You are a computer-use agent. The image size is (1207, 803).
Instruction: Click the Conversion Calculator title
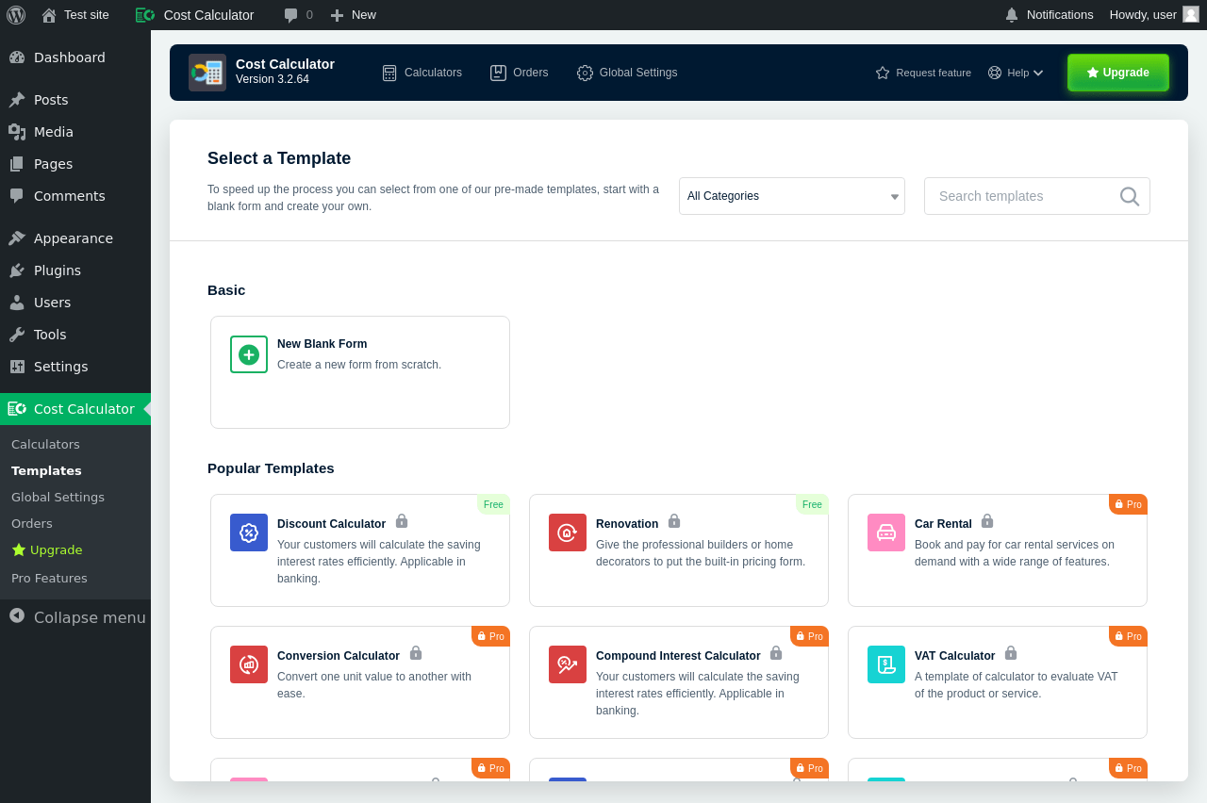pyautogui.click(x=339, y=656)
